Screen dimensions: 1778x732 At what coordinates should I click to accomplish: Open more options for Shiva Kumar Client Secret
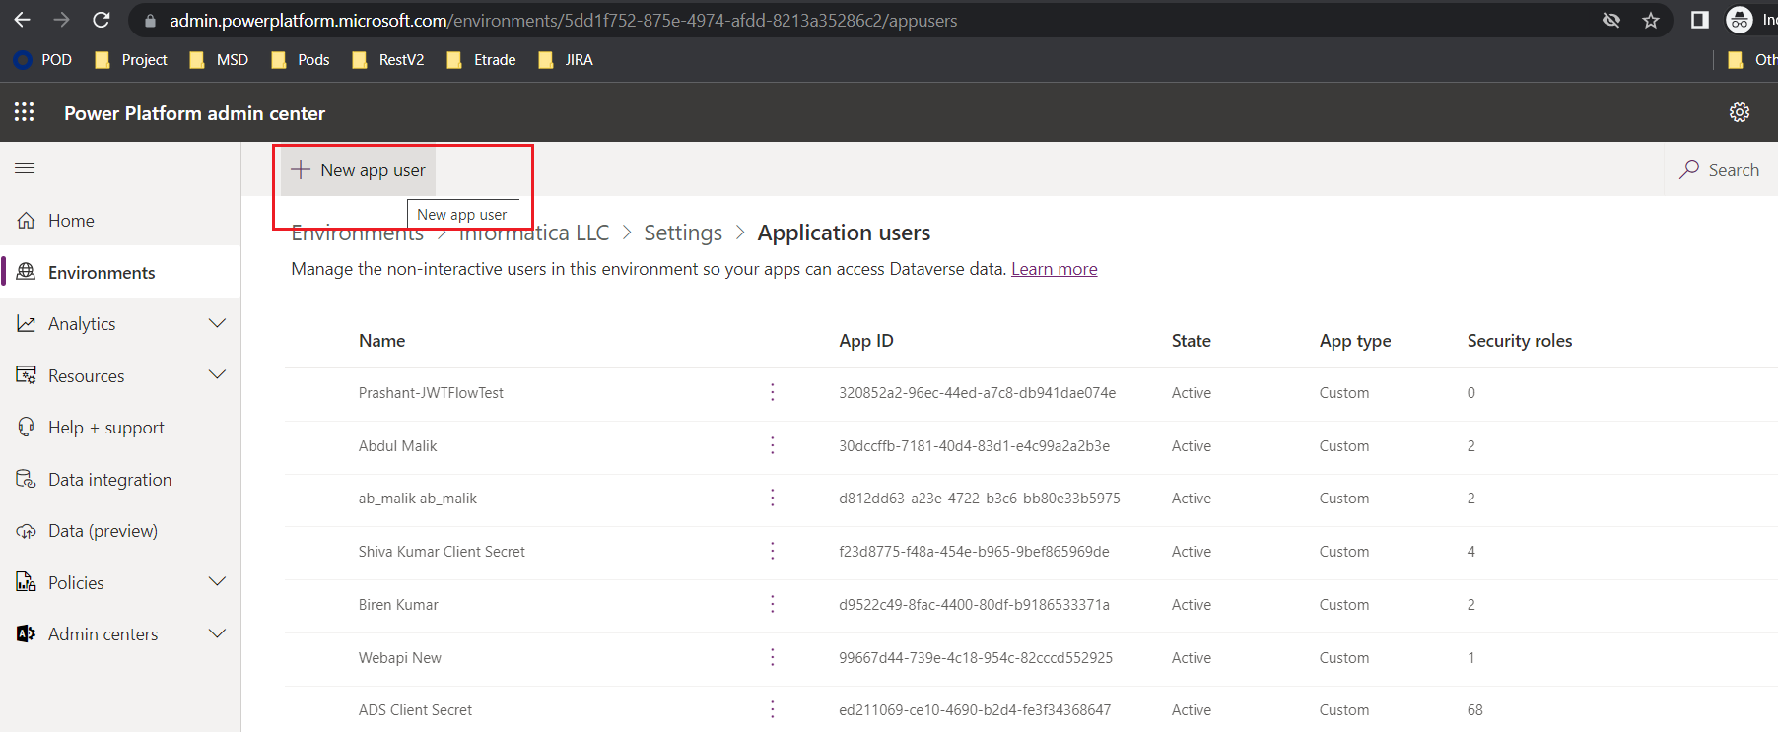click(773, 551)
